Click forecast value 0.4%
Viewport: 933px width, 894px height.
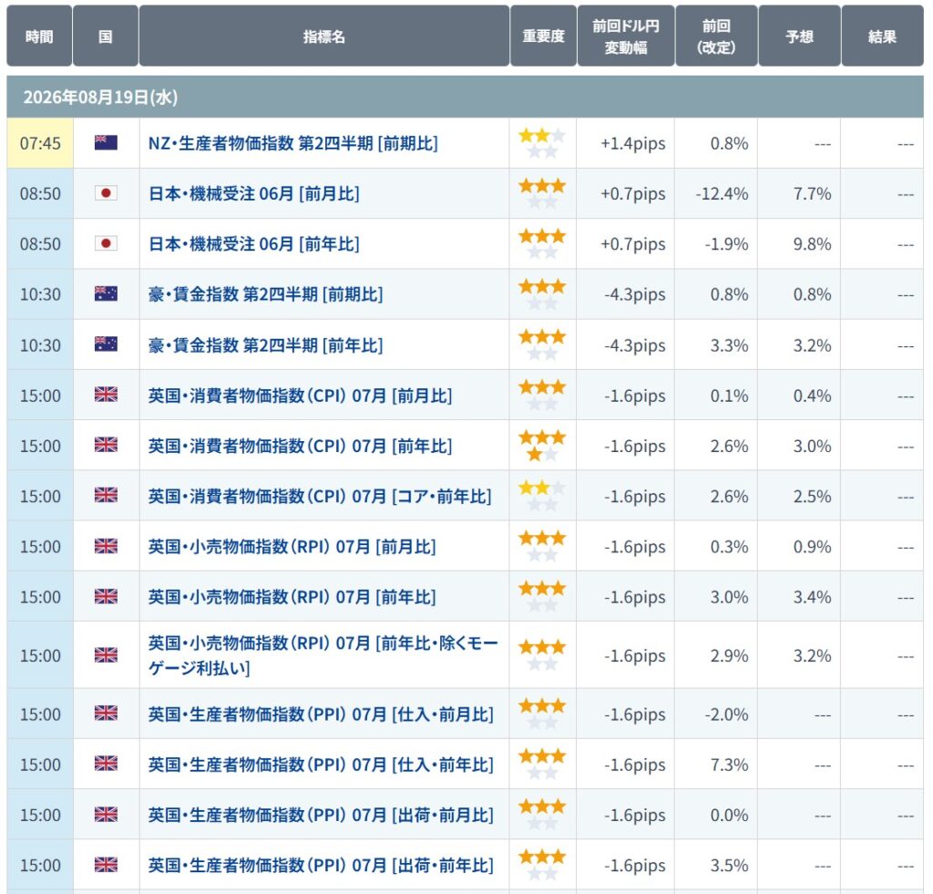(x=812, y=396)
